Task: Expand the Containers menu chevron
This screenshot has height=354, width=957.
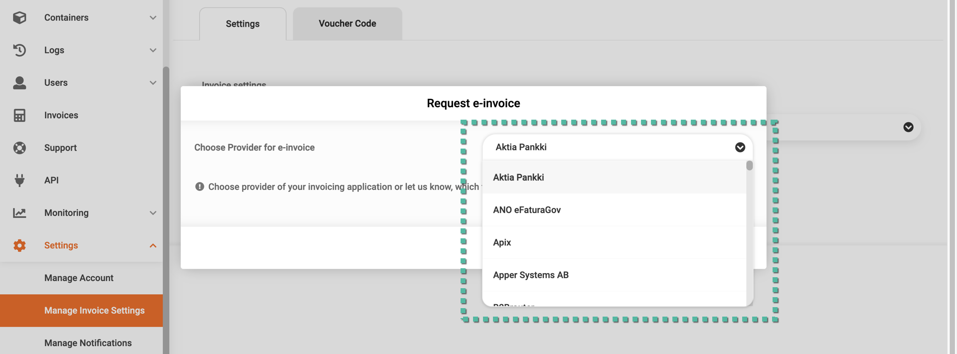Action: point(153,17)
